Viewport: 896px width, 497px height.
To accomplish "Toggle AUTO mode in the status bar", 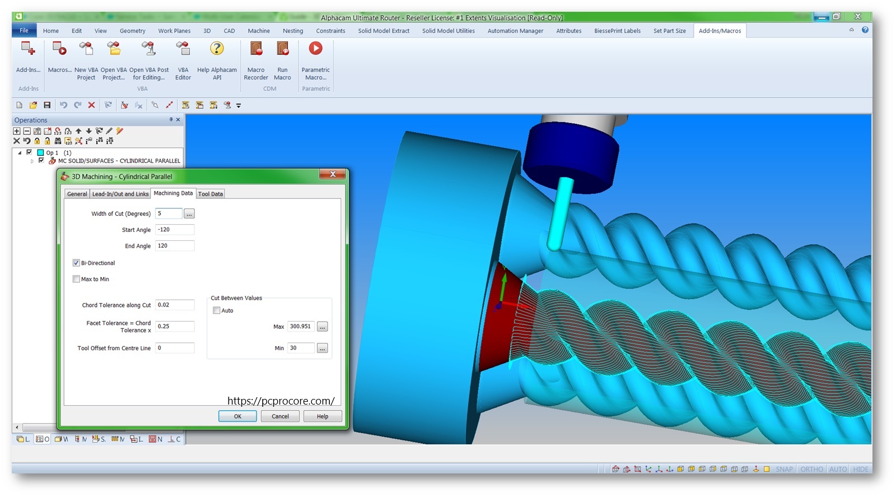I will (x=838, y=469).
